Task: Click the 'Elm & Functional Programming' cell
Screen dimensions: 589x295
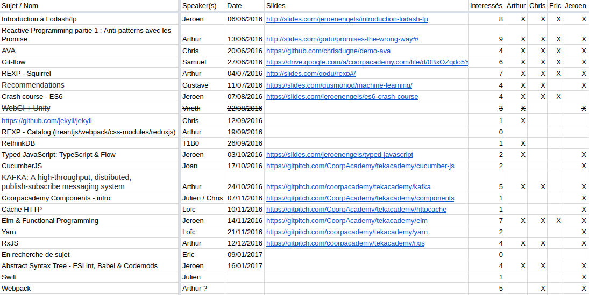Action: pos(89,221)
